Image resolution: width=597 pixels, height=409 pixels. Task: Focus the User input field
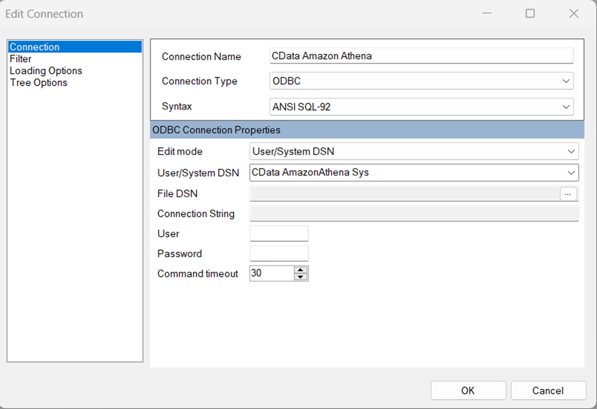[x=279, y=234]
